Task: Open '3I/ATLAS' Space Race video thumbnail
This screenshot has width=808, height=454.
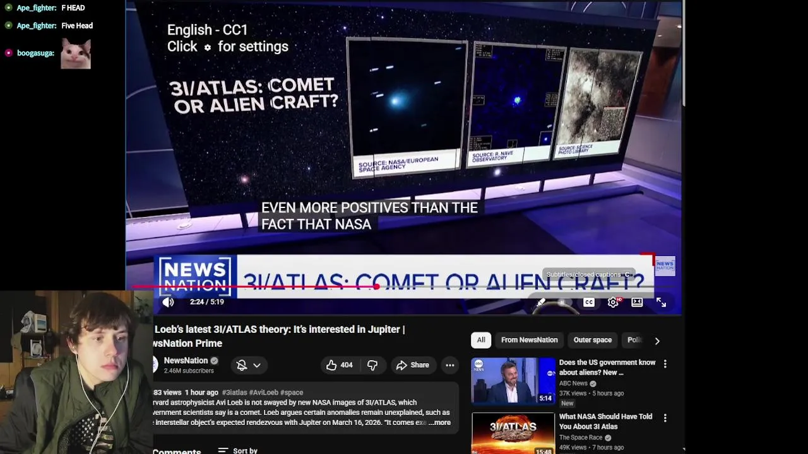Action: pyautogui.click(x=513, y=433)
